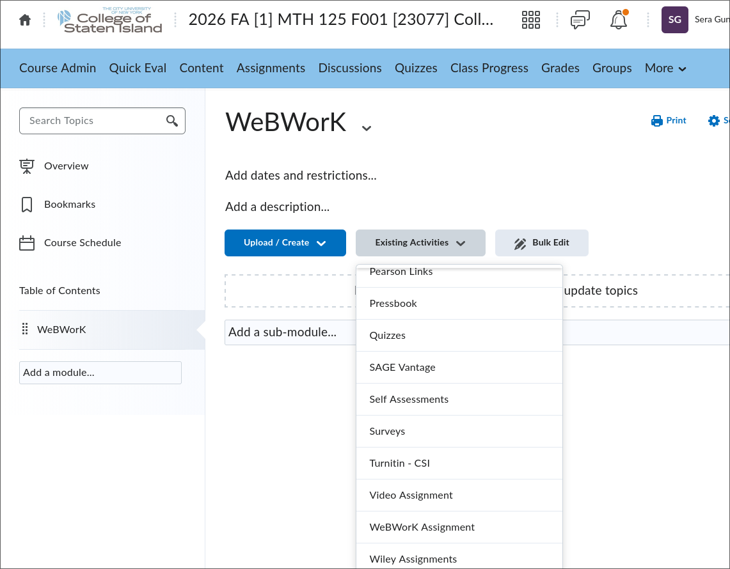Open the Upload / Create dropdown
This screenshot has height=569, width=730.
(x=285, y=243)
